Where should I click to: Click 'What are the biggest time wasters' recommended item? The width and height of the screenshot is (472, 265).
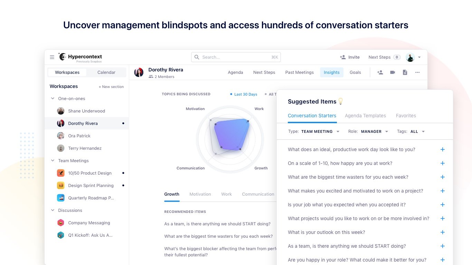click(218, 236)
